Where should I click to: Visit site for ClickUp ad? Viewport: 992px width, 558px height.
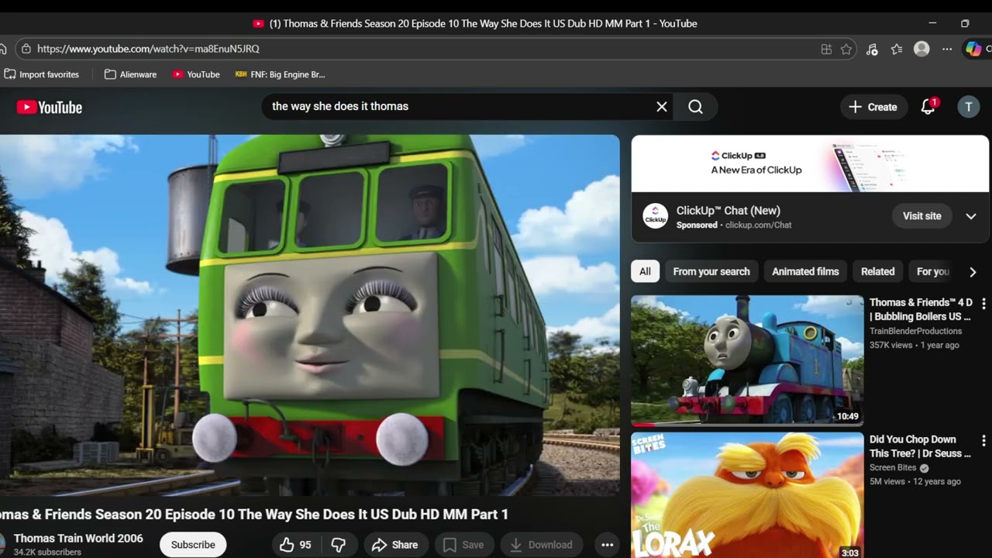[921, 216]
